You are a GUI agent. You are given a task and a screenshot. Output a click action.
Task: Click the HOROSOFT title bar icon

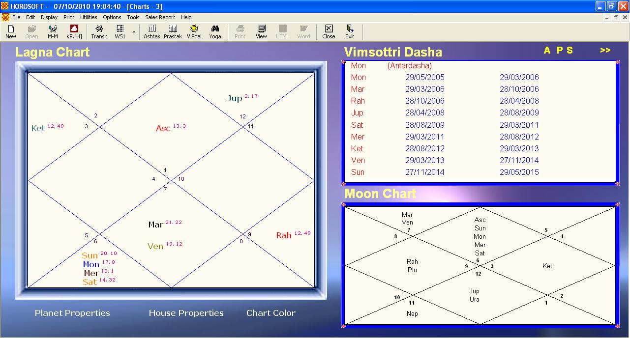pyautogui.click(x=5, y=6)
